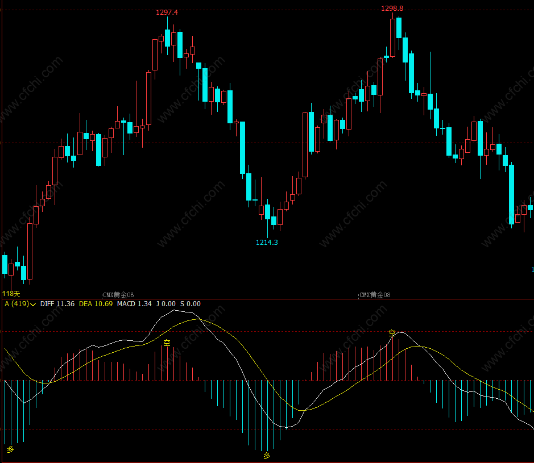The width and height of the screenshot is (534, 463).
Task: Click the 1214.3 low price label
Action: click(x=267, y=242)
